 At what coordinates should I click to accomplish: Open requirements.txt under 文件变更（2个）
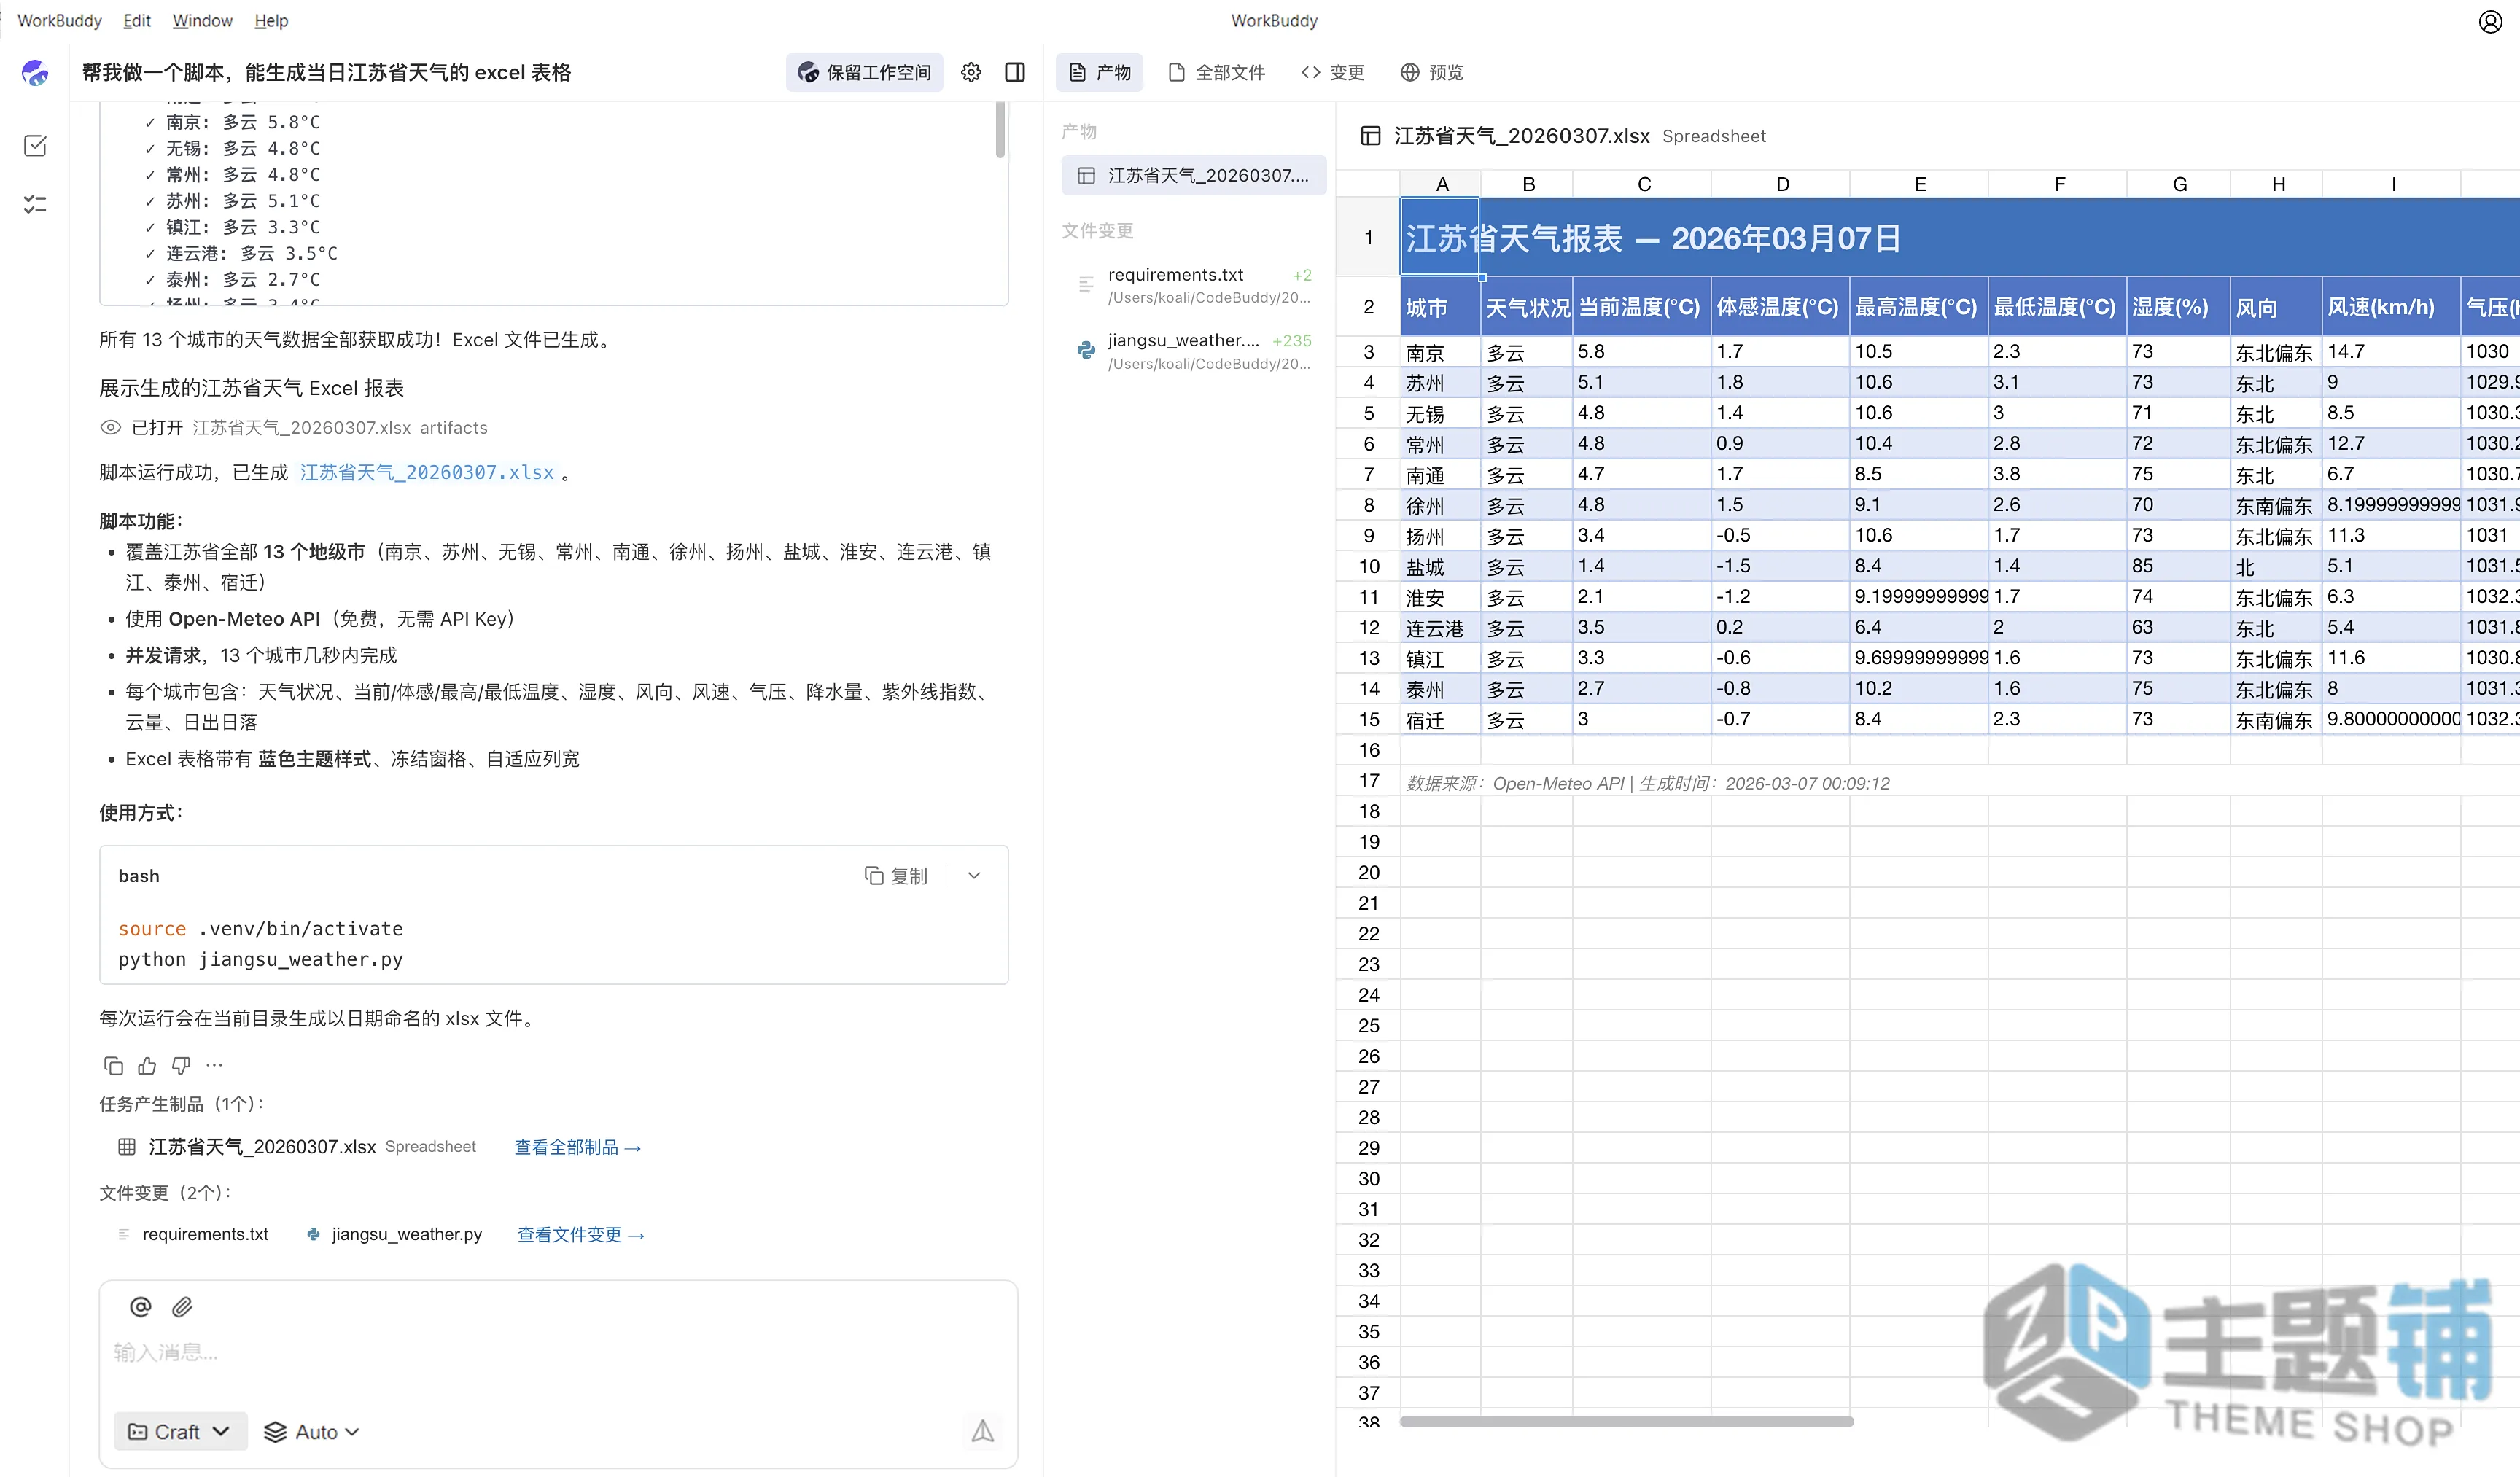pos(205,1234)
